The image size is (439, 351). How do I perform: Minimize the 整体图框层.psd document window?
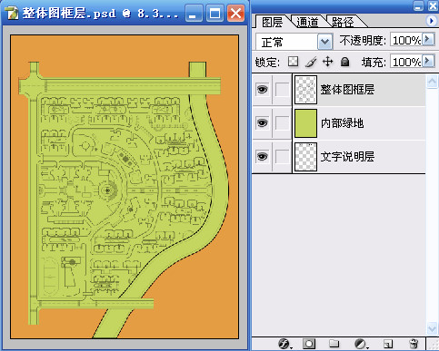(194, 14)
